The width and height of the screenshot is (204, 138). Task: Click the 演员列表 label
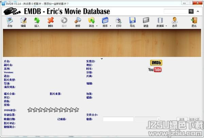pyautogui.click(x=10, y=87)
